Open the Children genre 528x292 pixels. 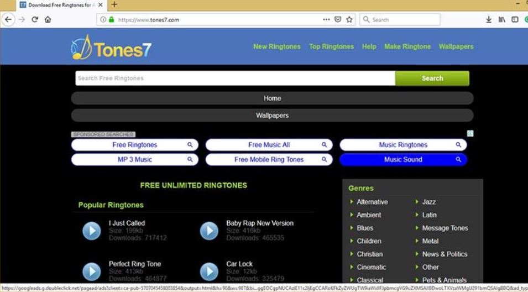(369, 241)
